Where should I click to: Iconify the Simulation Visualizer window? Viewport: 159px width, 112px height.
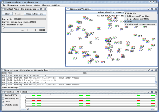click(x=149, y=9)
